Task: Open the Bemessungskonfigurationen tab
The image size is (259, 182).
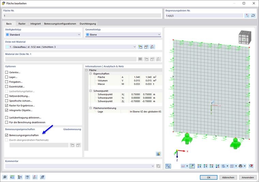Action: tap(60, 24)
